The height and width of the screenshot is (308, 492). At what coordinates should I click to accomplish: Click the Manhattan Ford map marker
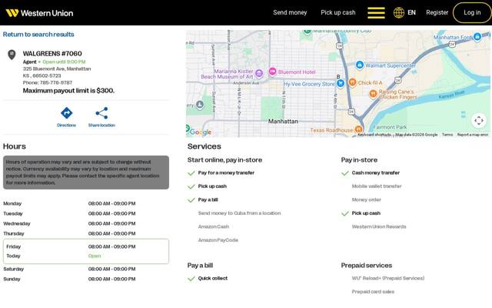pyautogui.click(x=477, y=37)
